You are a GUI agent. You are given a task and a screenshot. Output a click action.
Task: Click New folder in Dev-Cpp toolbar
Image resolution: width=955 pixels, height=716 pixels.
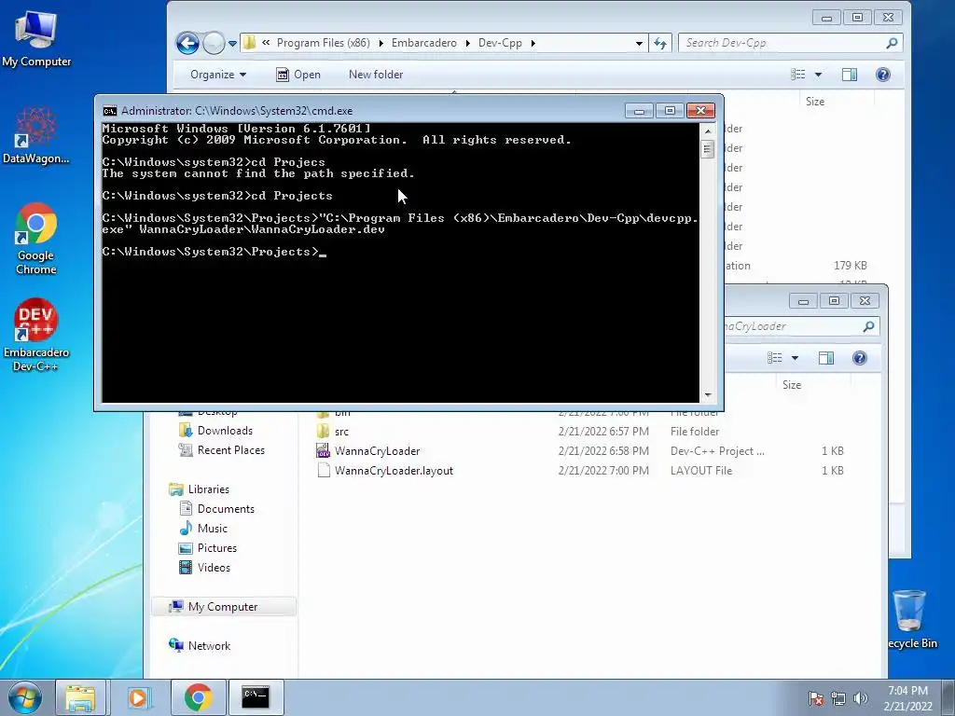(376, 75)
